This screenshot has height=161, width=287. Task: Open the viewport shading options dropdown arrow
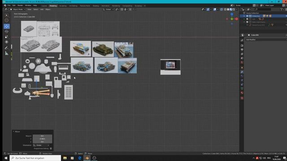click(x=237, y=9)
